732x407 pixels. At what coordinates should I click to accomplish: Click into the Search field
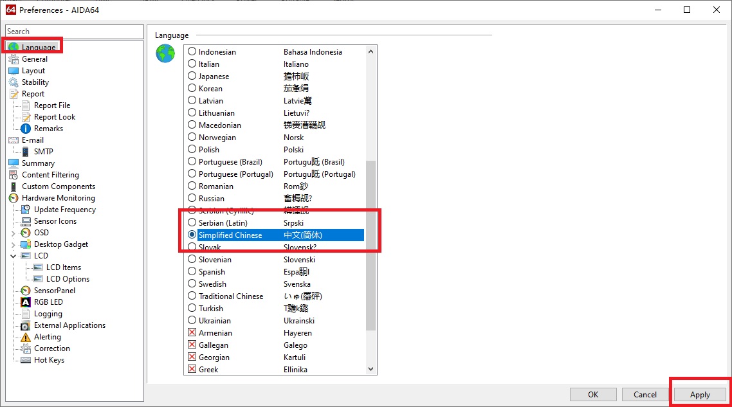(74, 32)
